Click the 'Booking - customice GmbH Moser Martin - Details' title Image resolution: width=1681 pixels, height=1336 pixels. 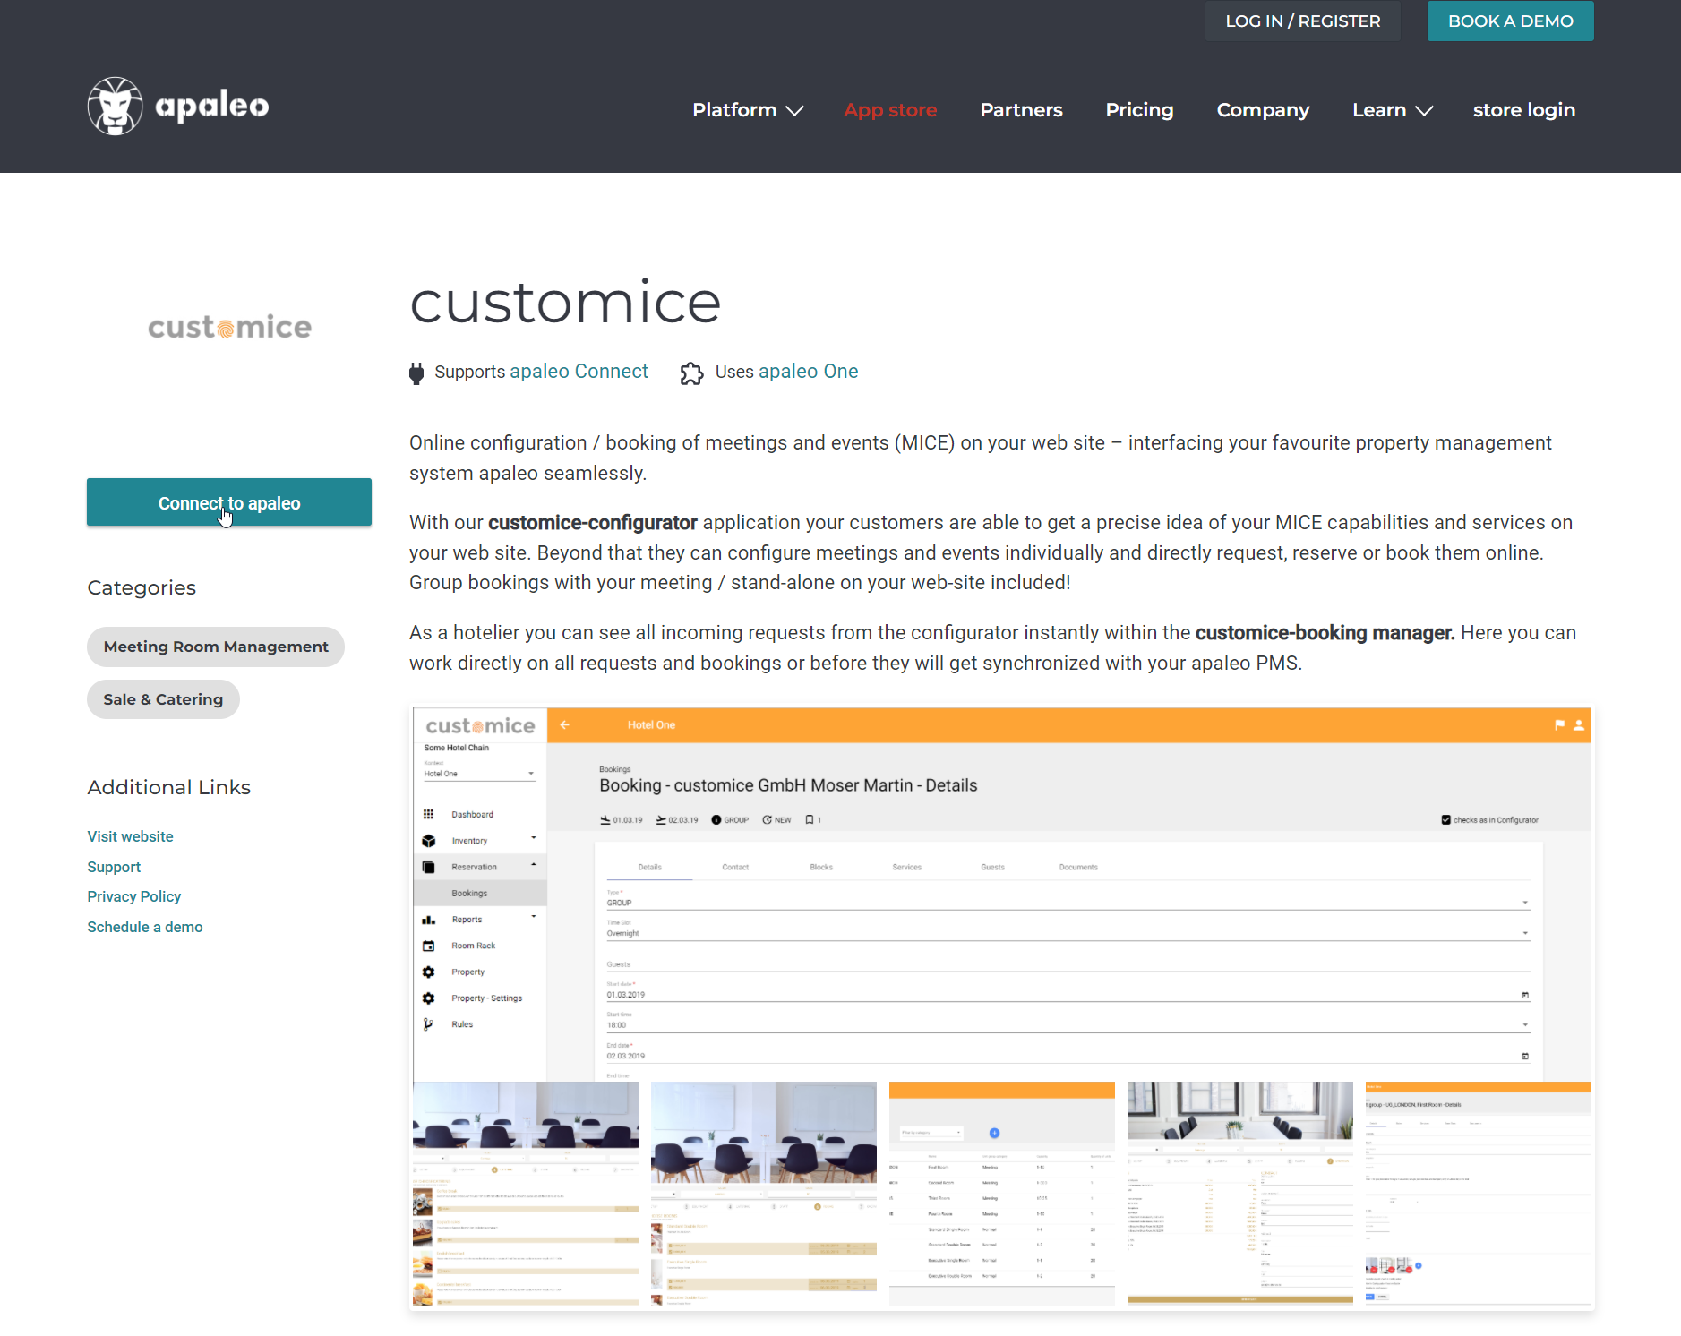[788, 785]
